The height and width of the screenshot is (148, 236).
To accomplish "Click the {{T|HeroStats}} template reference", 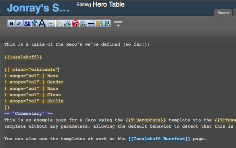I will pyautogui.click(x=146, y=120).
